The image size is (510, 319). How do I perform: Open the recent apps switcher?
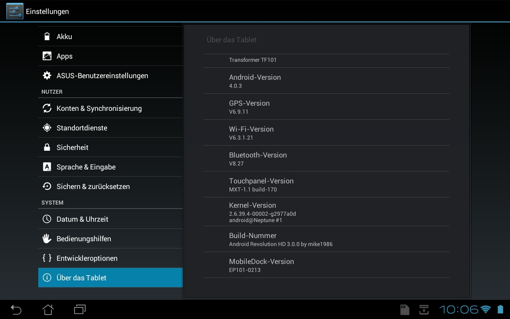click(80, 309)
